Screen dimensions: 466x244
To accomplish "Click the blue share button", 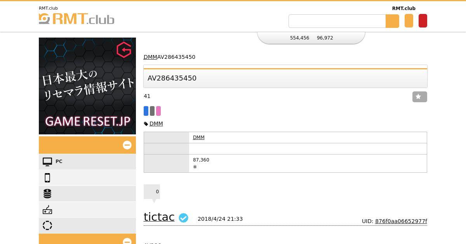I will coord(146,111).
